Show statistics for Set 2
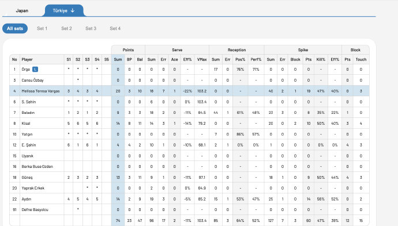The height and width of the screenshot is (226, 398). pyautogui.click(x=66, y=28)
